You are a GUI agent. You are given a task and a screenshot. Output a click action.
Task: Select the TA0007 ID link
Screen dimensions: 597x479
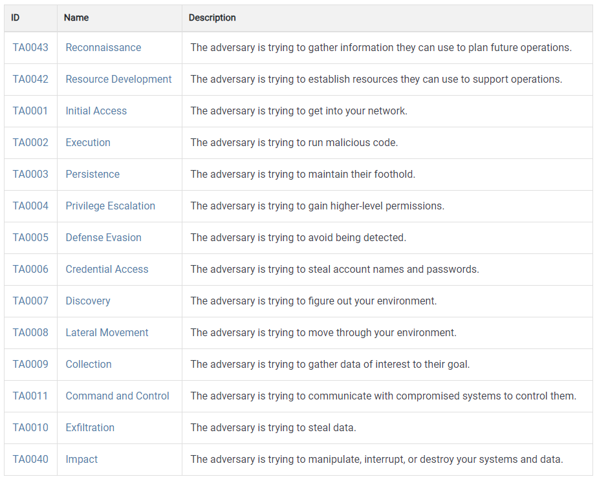(30, 301)
